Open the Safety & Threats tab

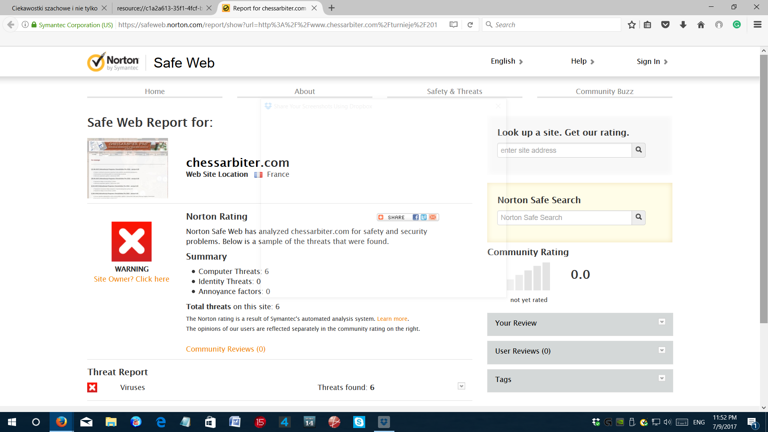coord(455,91)
